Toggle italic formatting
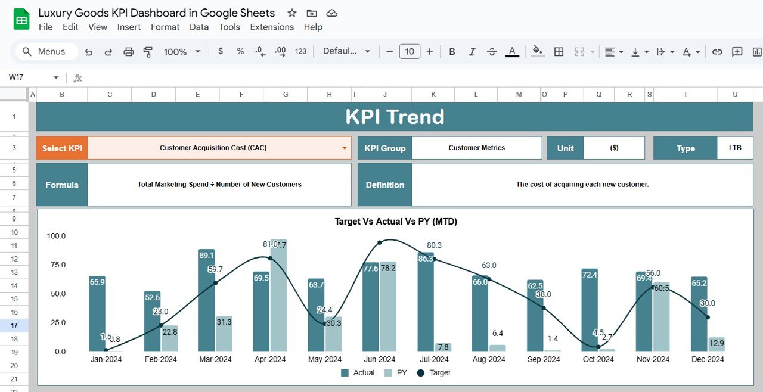The image size is (763, 392). point(472,52)
